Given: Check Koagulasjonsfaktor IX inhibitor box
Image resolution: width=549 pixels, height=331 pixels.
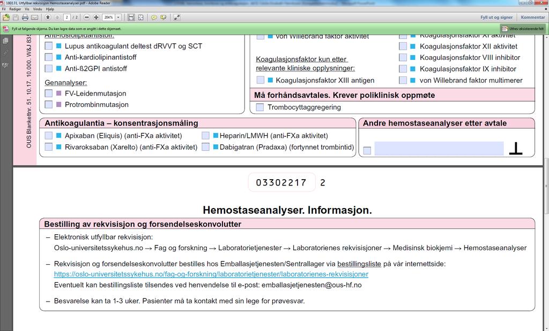Looking at the screenshot, I should tap(403, 69).
